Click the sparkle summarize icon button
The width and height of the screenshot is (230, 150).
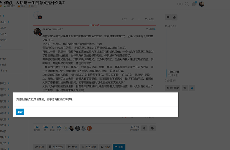(152, 128)
